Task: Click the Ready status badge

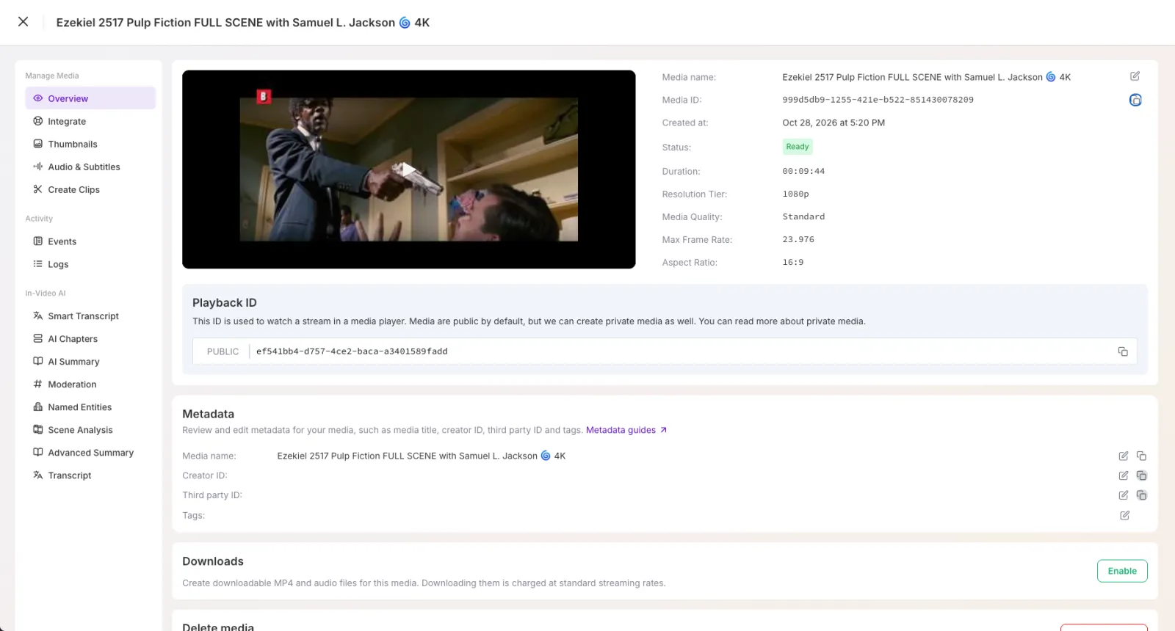Action: 798,147
